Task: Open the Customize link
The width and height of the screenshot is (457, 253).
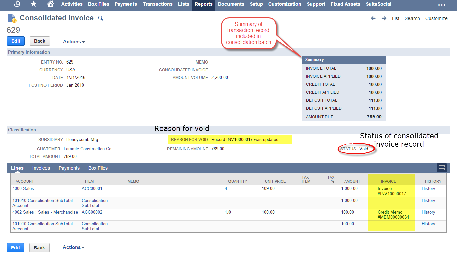Action: pyautogui.click(x=436, y=18)
